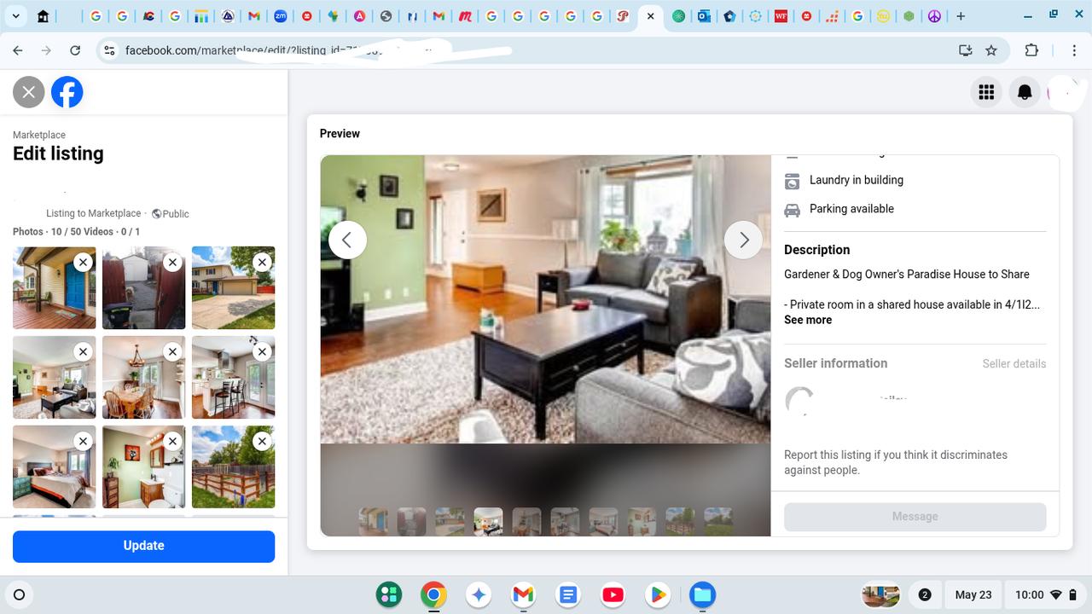Open Seller details link
The height and width of the screenshot is (614, 1092).
(1014, 364)
